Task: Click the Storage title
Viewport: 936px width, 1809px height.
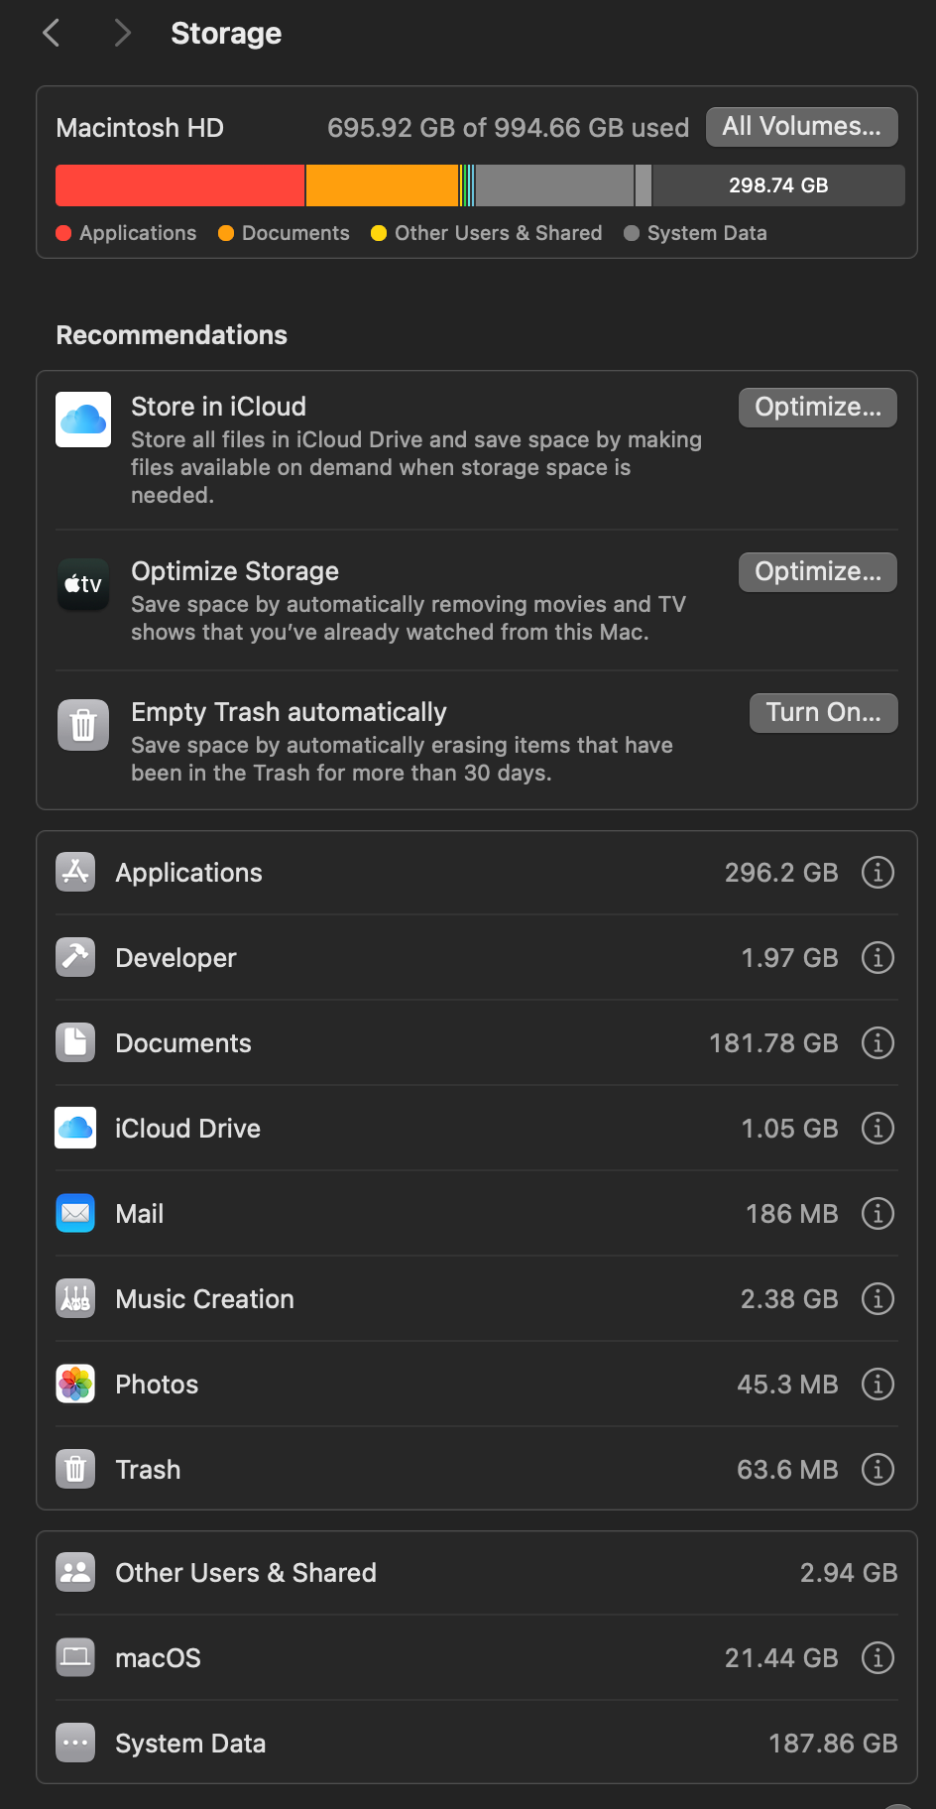Action: (226, 33)
